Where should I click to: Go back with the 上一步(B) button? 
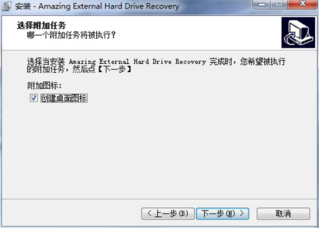click(x=168, y=214)
